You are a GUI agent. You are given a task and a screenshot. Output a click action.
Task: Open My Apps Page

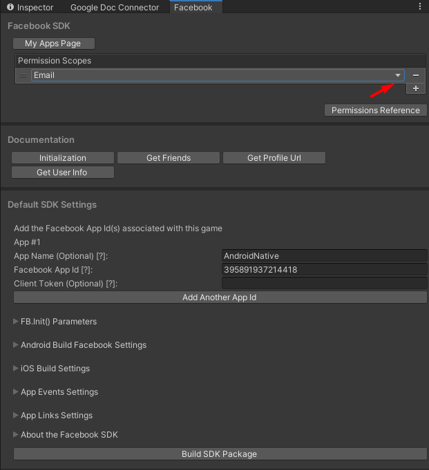pos(54,43)
